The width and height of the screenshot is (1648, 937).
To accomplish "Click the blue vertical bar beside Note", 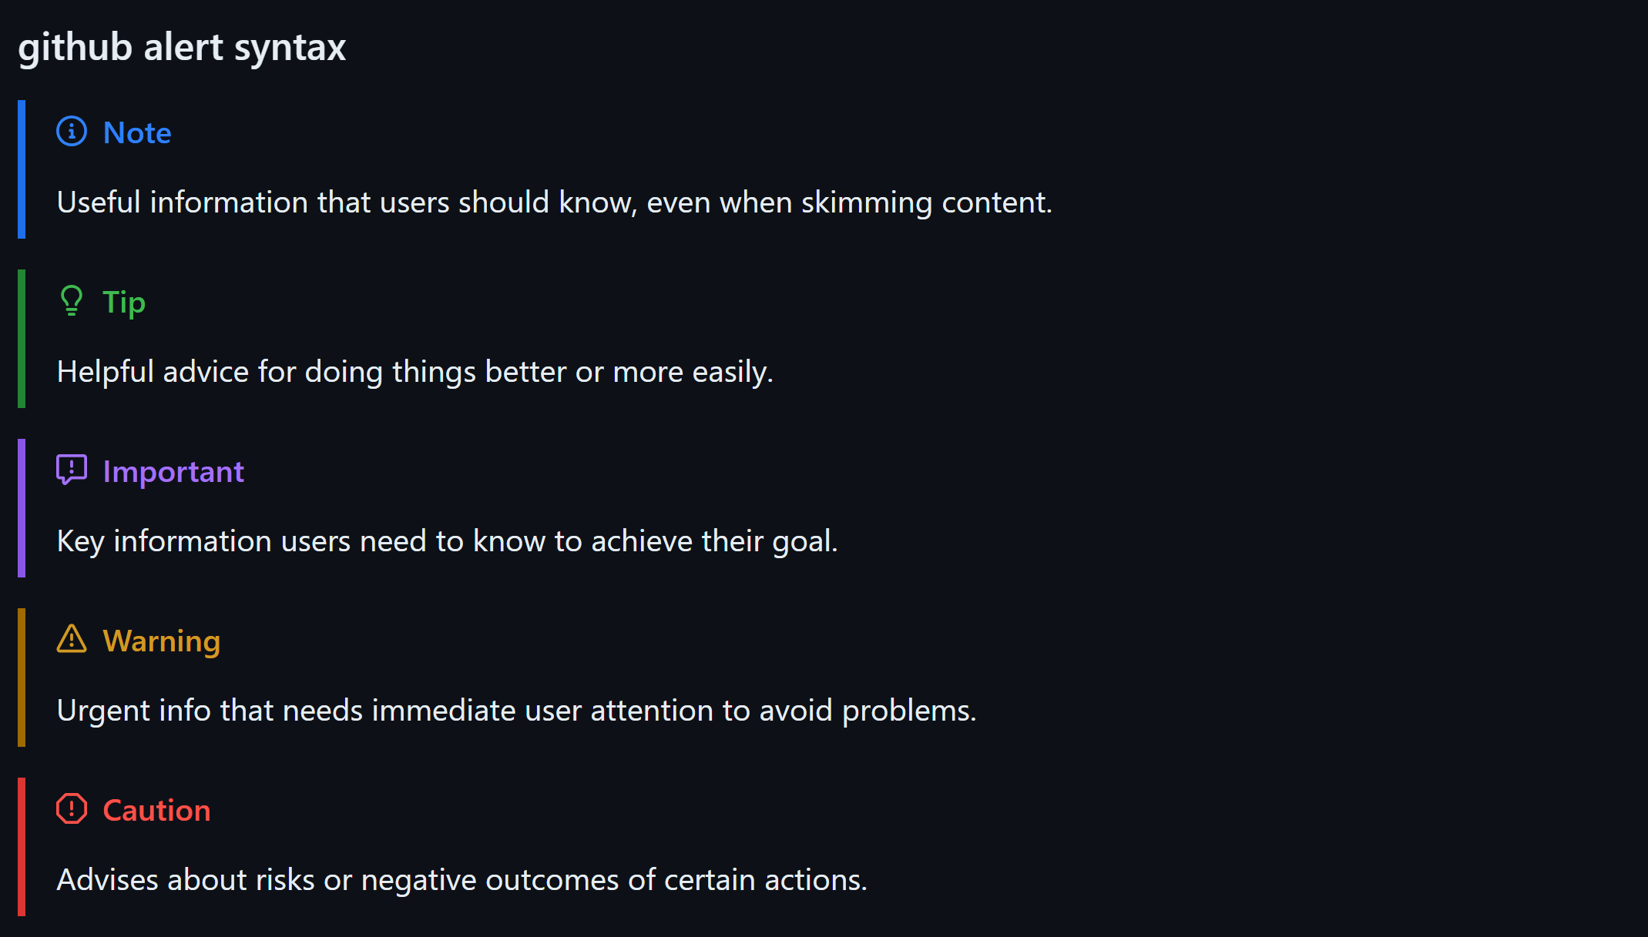I will coord(22,169).
